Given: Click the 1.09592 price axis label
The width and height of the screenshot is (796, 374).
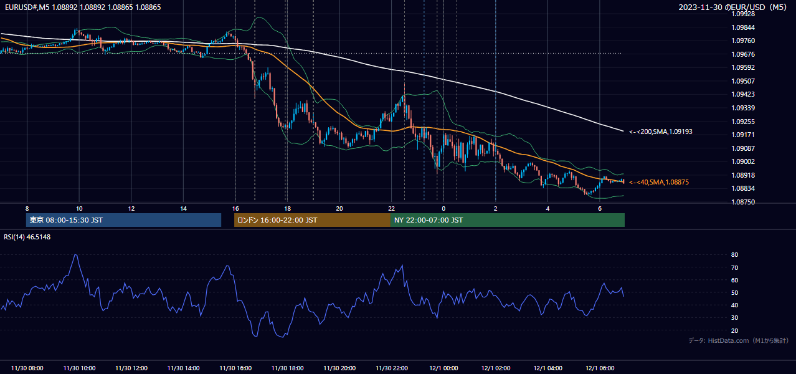Looking at the screenshot, I should [744, 67].
